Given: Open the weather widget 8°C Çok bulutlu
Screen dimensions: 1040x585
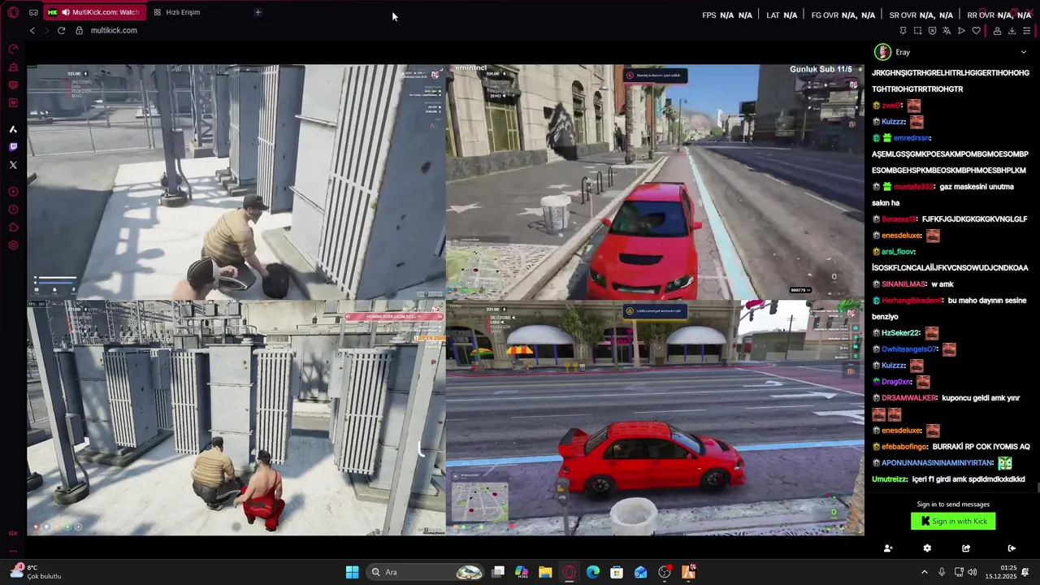Looking at the screenshot, I should [x=34, y=572].
